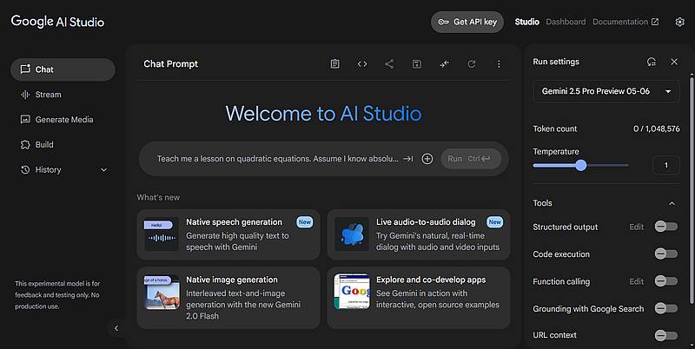Open History in the sidebar
The image size is (695, 349).
[63, 169]
